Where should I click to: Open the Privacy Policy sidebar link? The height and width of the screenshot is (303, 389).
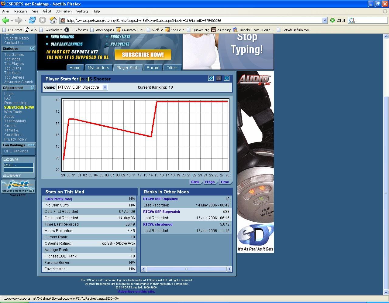15,139
